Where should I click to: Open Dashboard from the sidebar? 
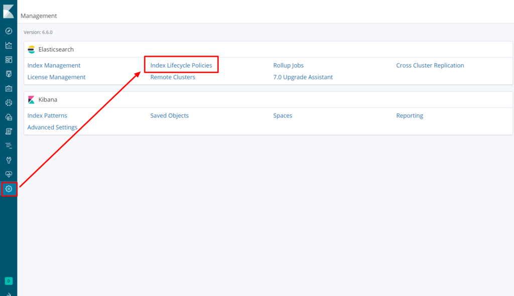click(9, 60)
